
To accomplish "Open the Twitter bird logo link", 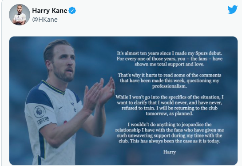I will (232, 9).
